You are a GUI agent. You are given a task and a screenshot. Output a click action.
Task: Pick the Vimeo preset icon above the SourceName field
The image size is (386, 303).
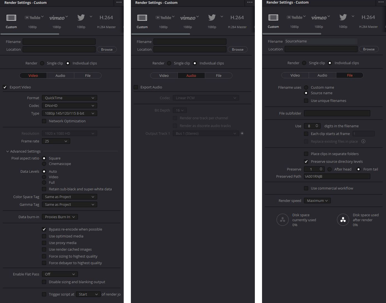(319, 17)
